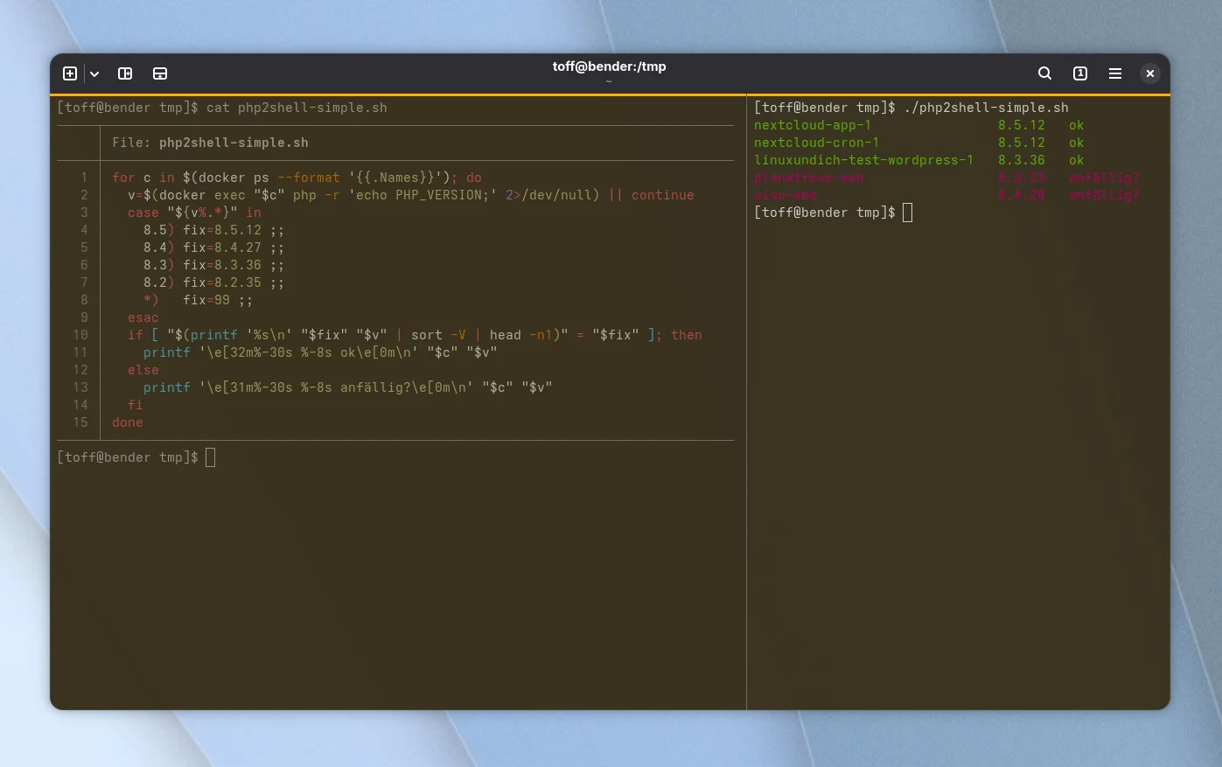The height and width of the screenshot is (767, 1222).
Task: Click line 1 'for c in $(docker ps' code
Action: click(191, 178)
